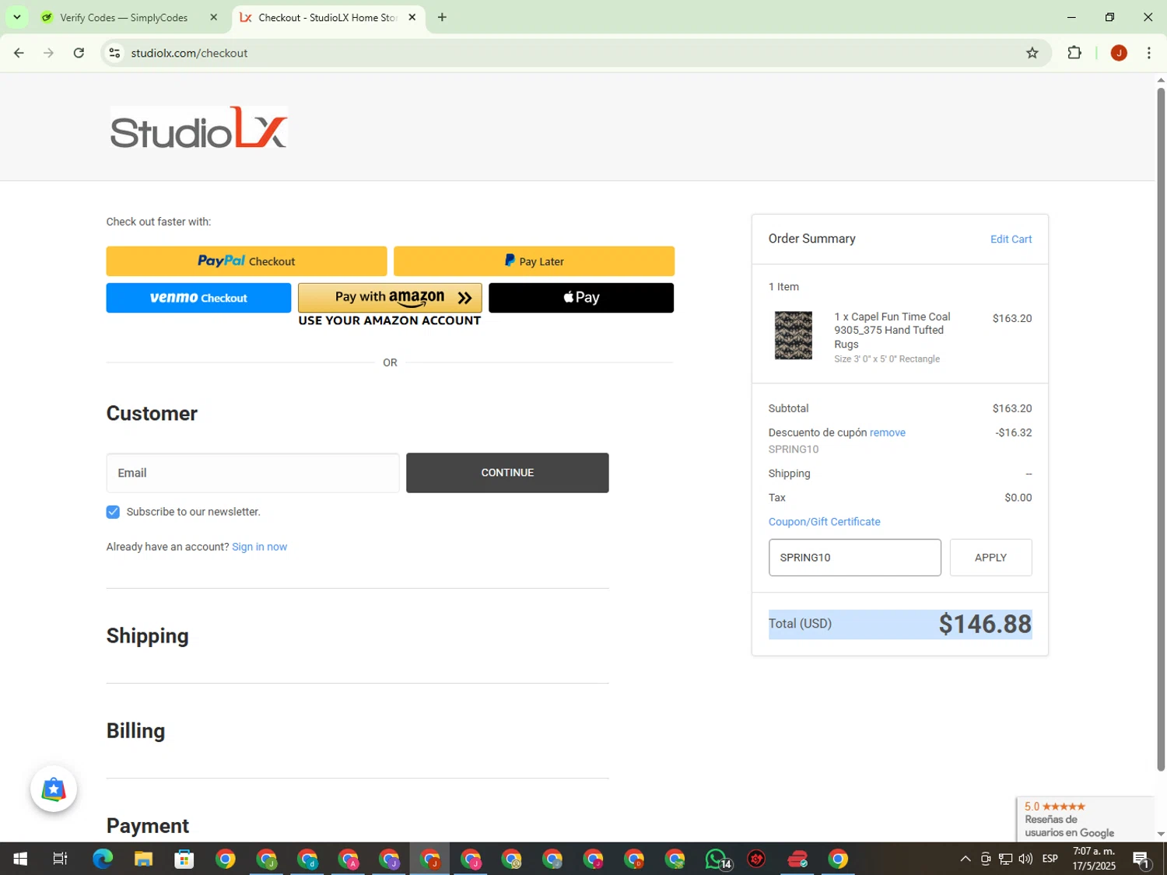This screenshot has width=1167, height=875.
Task: Click the coupon code field containing SPRING10
Action: point(854,558)
